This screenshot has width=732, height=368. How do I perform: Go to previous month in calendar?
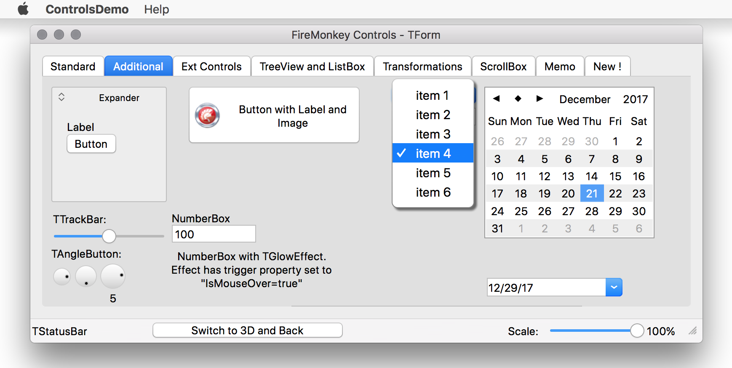(x=496, y=99)
